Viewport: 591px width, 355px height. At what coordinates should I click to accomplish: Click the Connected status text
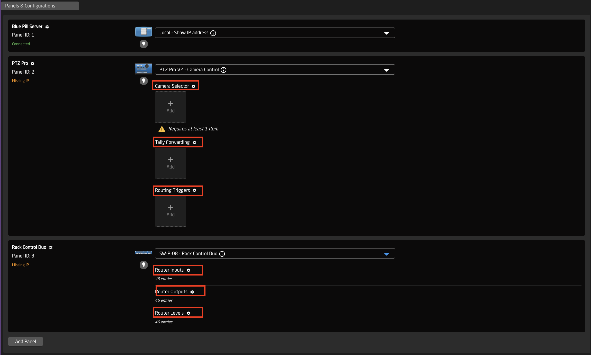click(21, 44)
